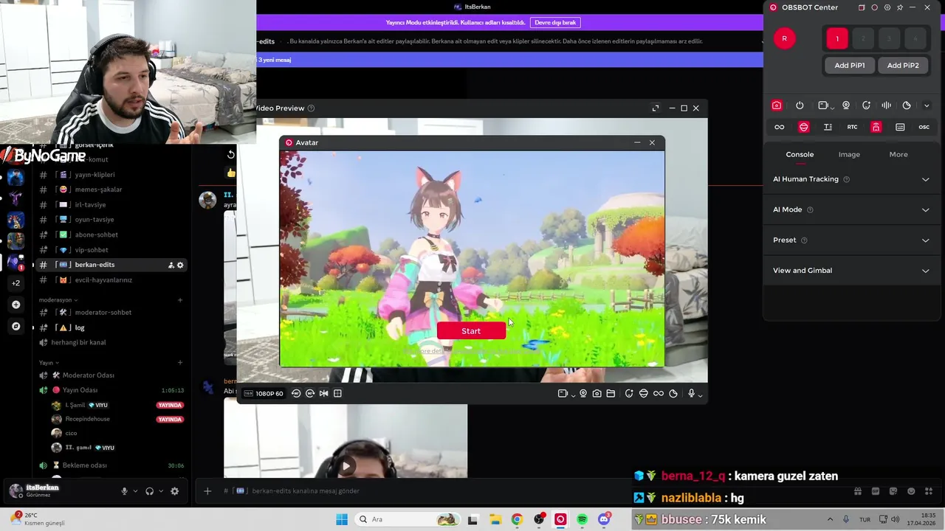Expand AI Human Tracking section
945x531 pixels.
(x=850, y=179)
